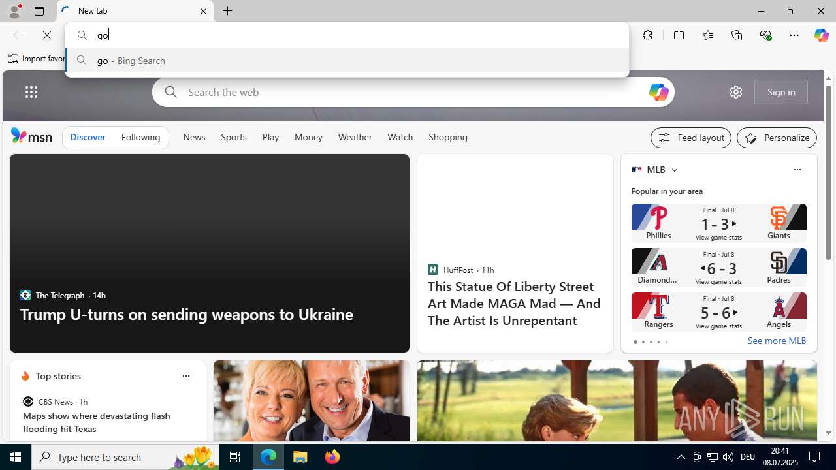This screenshot has height=470, width=836.
Task: Open the Watch tab
Action: pyautogui.click(x=400, y=137)
